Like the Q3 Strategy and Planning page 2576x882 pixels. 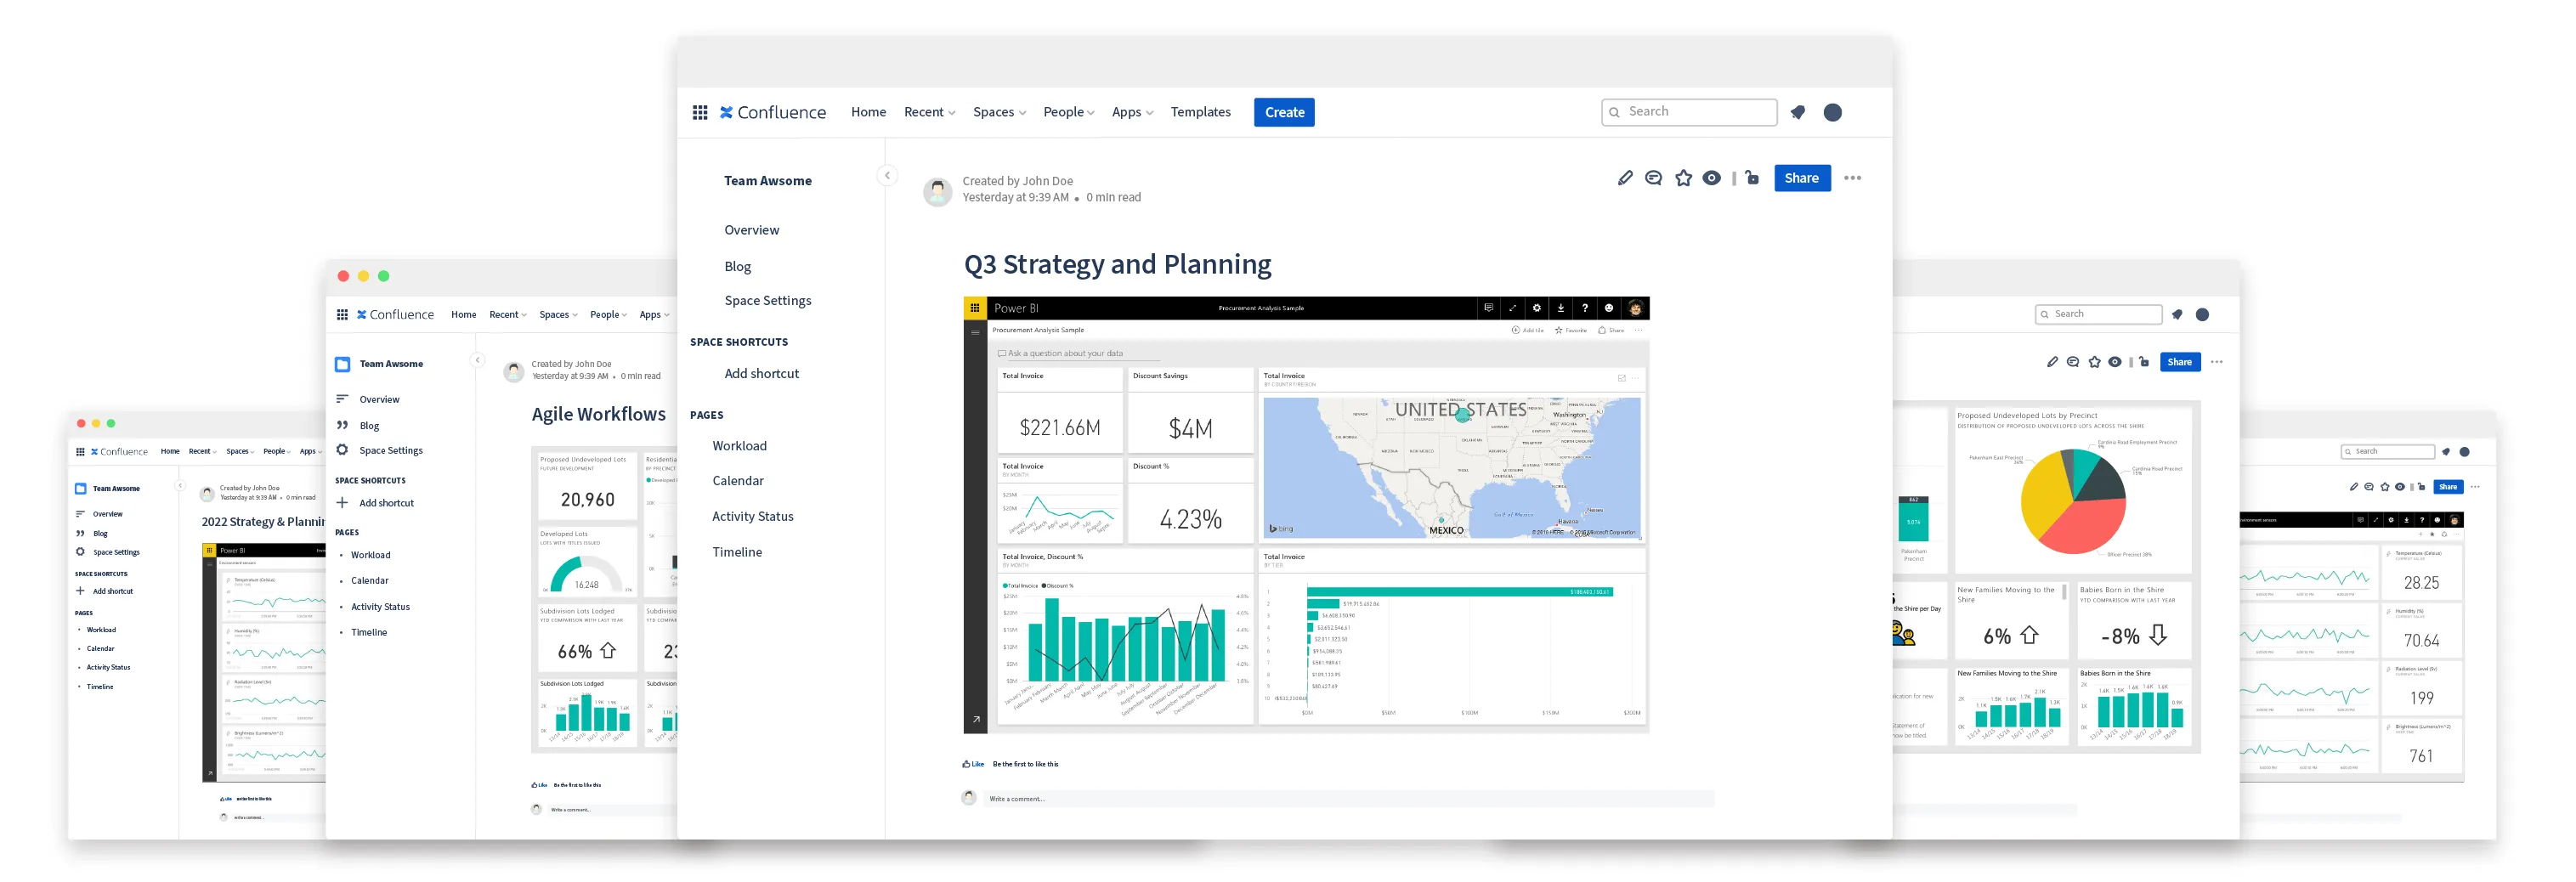pyautogui.click(x=973, y=764)
